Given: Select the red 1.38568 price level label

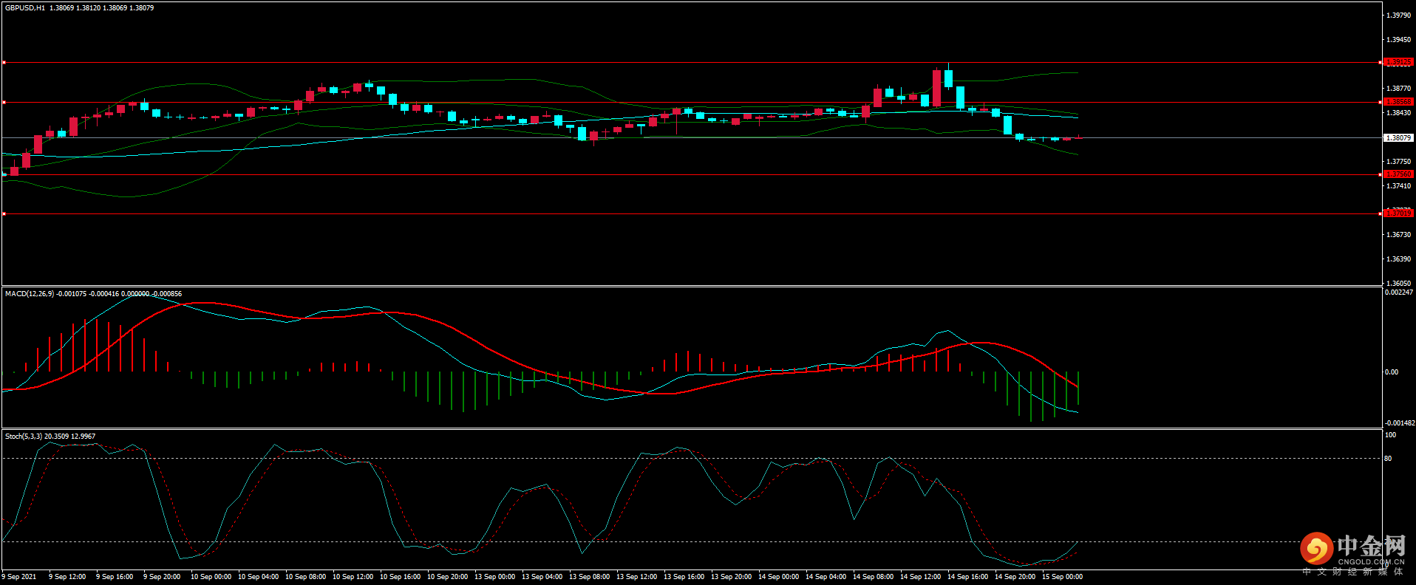Looking at the screenshot, I should pos(1398,102).
